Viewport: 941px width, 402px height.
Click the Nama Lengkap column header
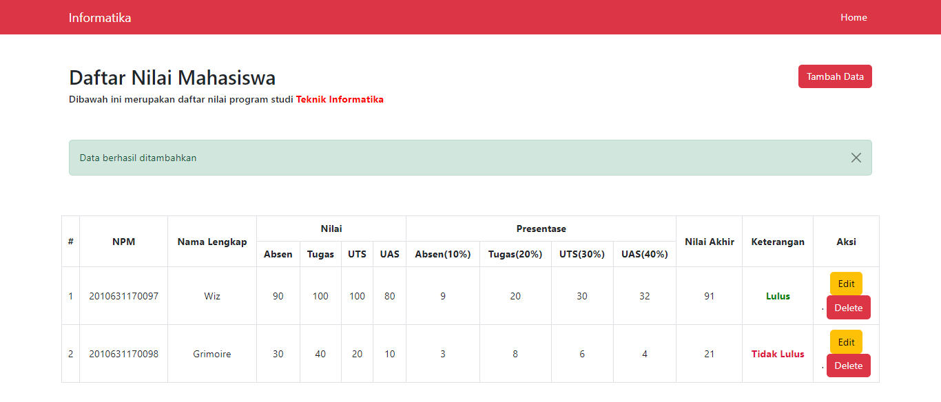212,242
